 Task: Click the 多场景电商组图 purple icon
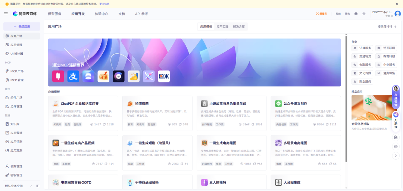278,143
